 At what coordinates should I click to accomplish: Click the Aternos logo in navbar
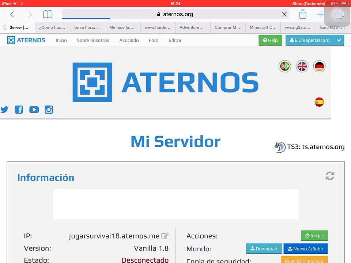(x=26, y=40)
